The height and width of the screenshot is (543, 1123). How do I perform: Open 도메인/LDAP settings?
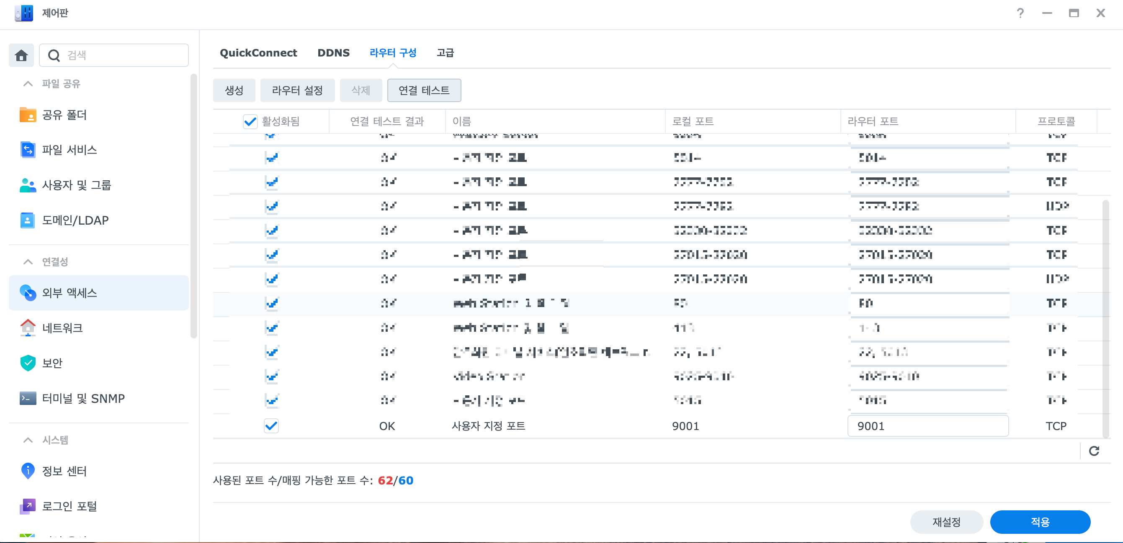tap(75, 220)
